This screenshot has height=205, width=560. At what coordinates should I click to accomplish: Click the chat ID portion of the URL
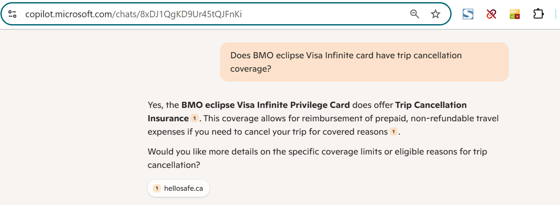click(x=190, y=14)
